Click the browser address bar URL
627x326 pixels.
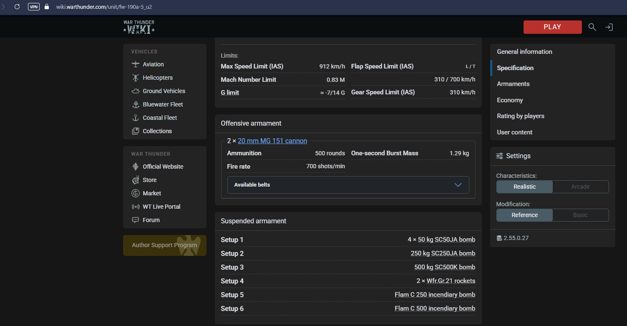[104, 7]
